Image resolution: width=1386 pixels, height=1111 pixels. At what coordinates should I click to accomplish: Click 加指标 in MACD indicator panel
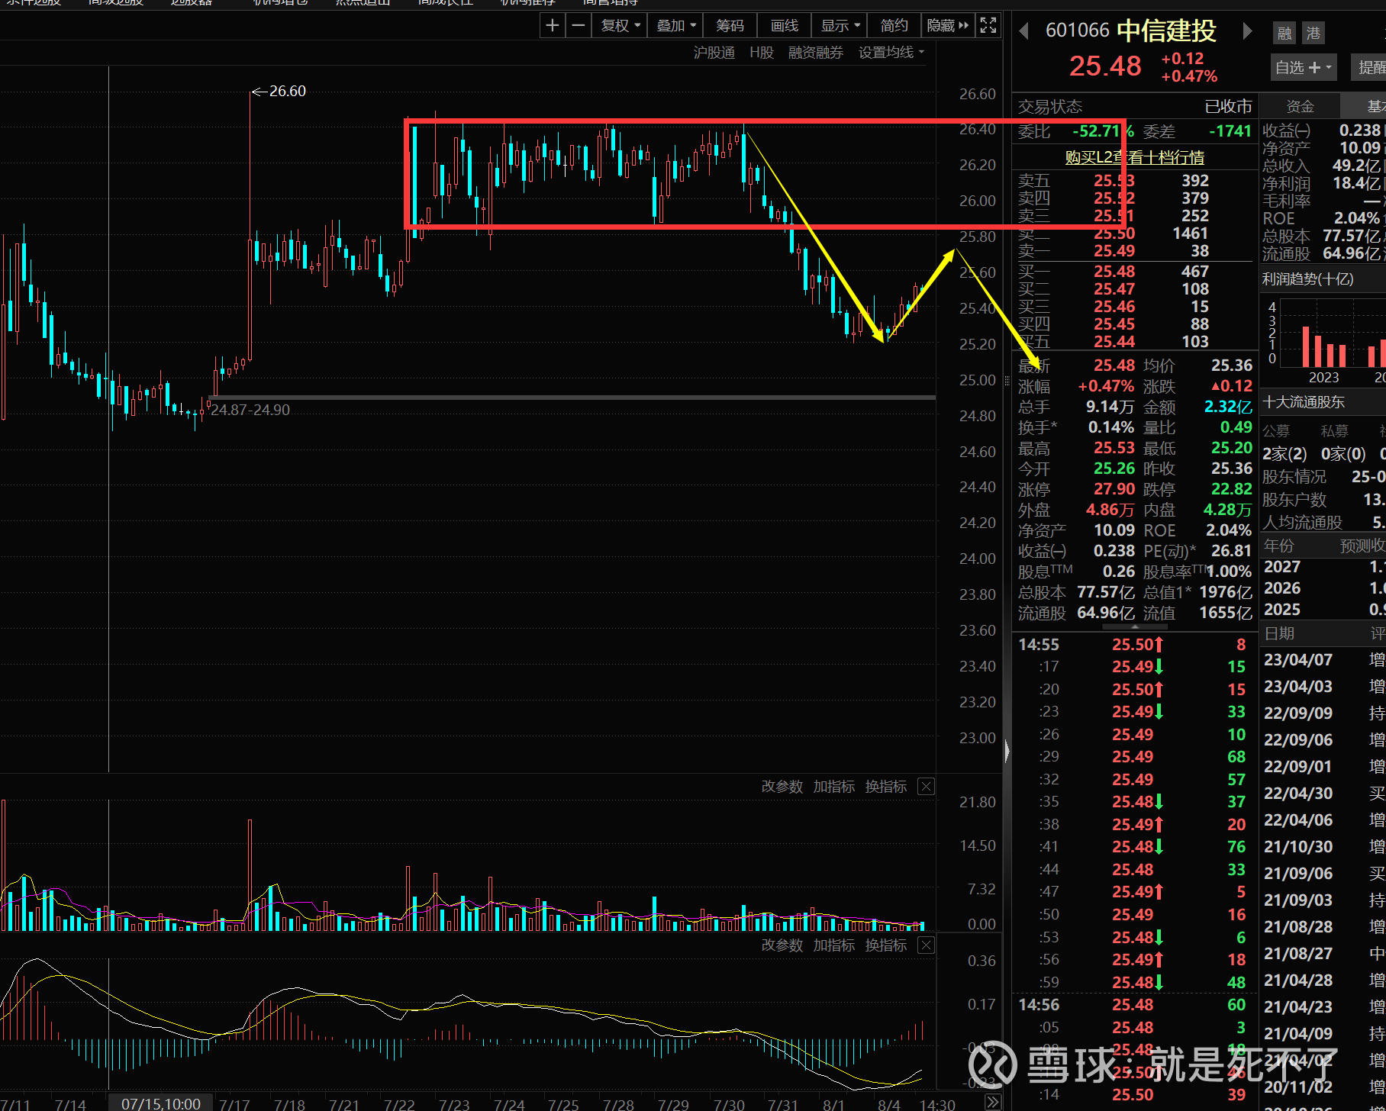click(833, 945)
